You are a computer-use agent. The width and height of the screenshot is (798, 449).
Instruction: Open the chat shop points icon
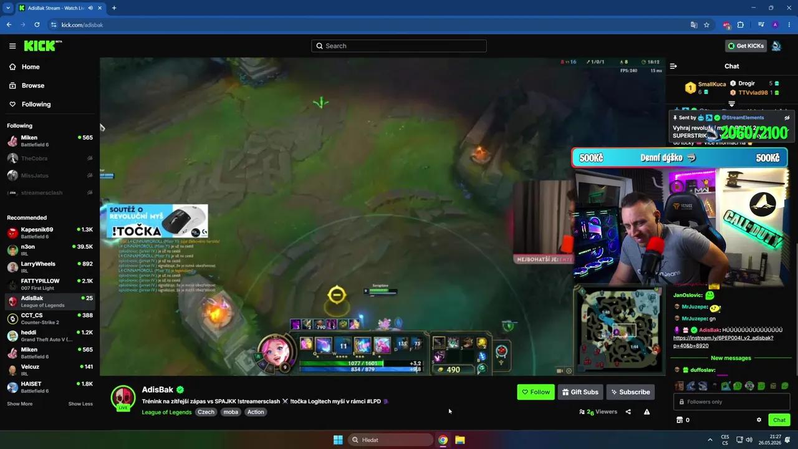pos(680,420)
